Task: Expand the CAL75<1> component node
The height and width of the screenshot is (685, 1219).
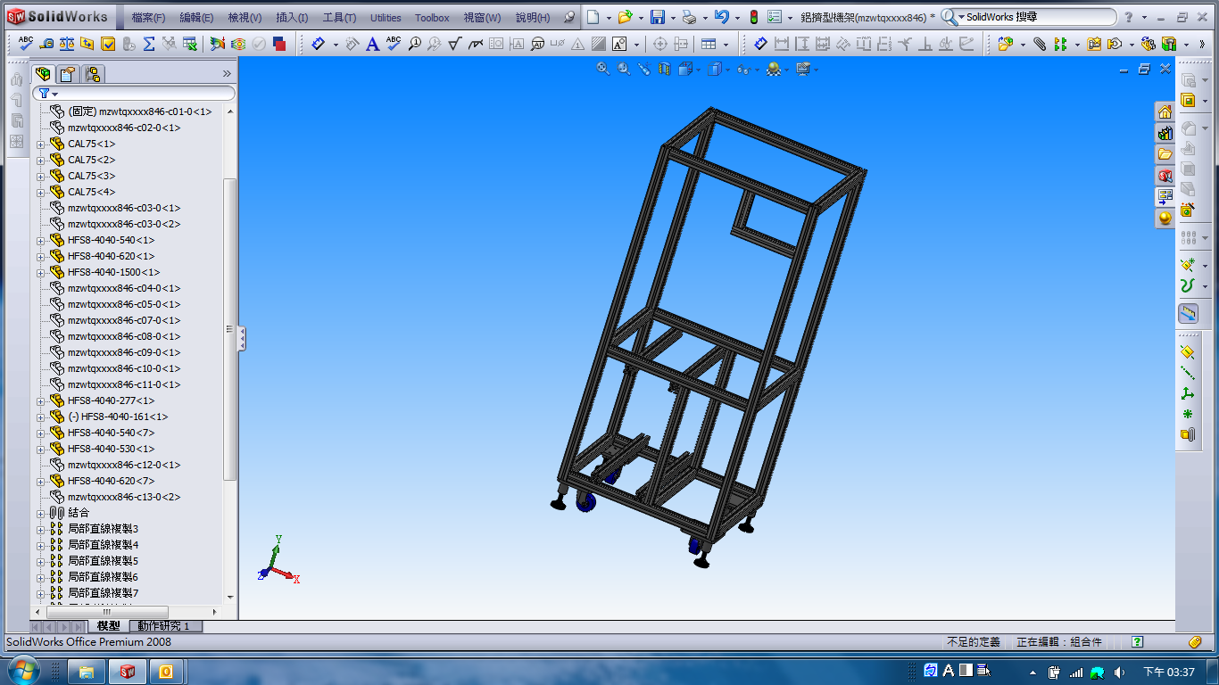Action: pos(40,144)
